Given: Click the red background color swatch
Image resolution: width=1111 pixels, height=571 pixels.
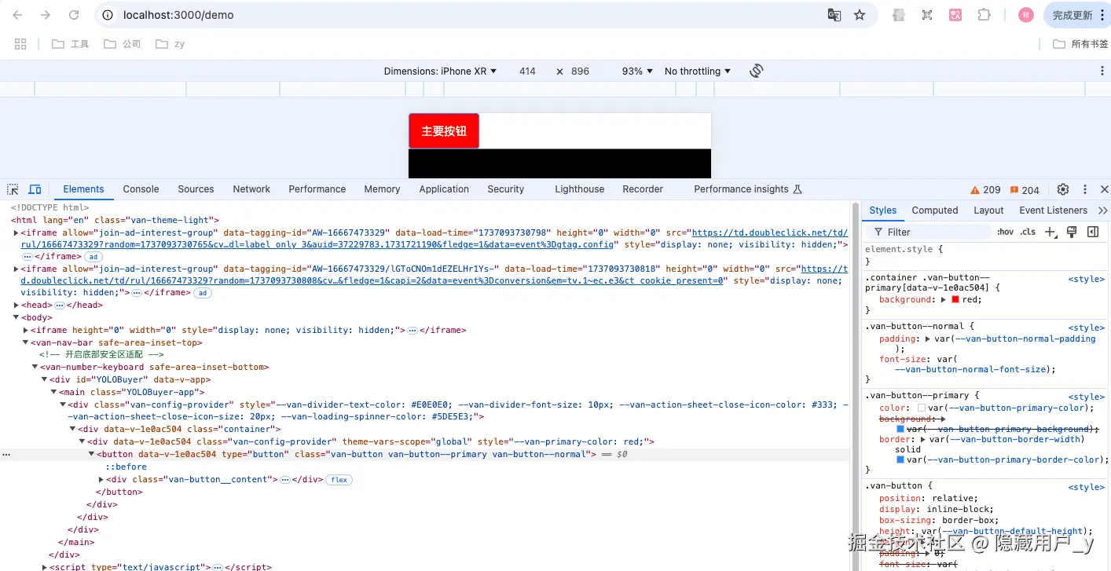Looking at the screenshot, I should point(955,300).
